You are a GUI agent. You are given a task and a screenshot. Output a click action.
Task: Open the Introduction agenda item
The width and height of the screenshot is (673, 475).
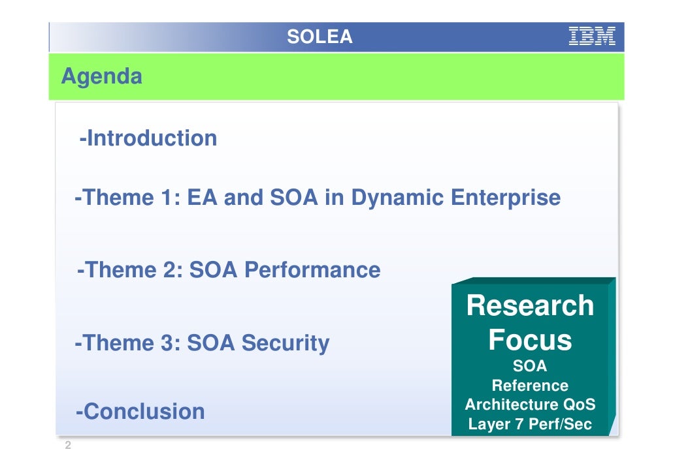pos(148,138)
